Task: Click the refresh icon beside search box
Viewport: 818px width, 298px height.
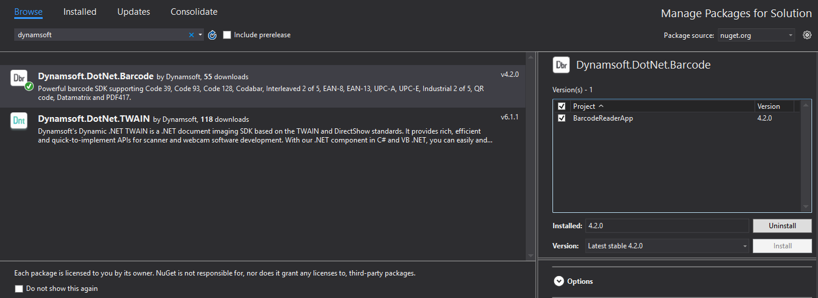Action: tap(213, 35)
